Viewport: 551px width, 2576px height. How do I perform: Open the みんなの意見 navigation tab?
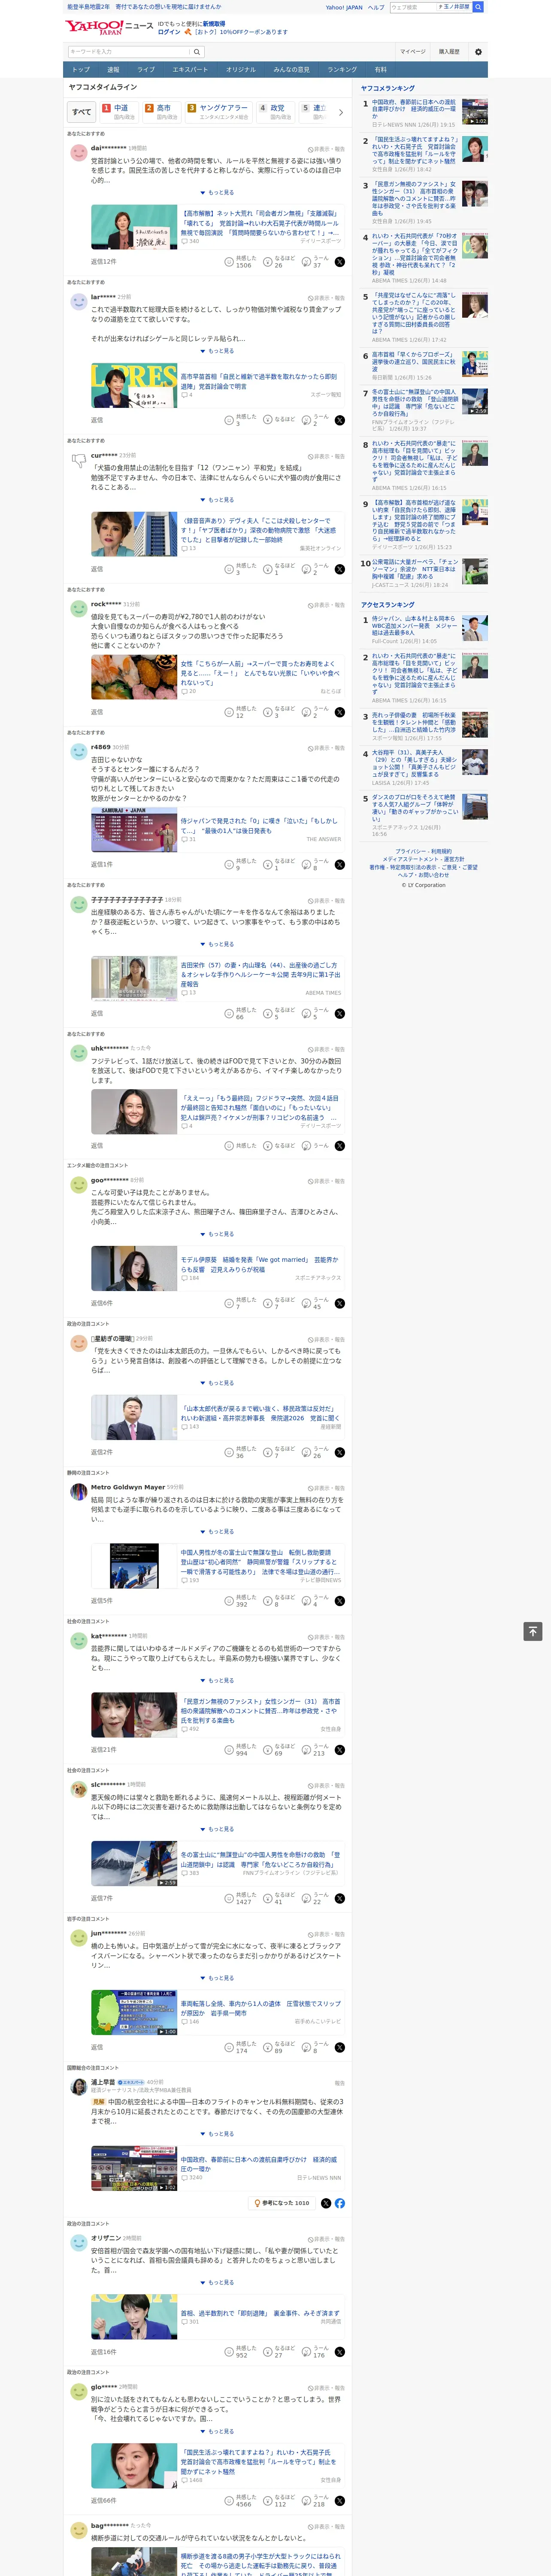coord(291,70)
